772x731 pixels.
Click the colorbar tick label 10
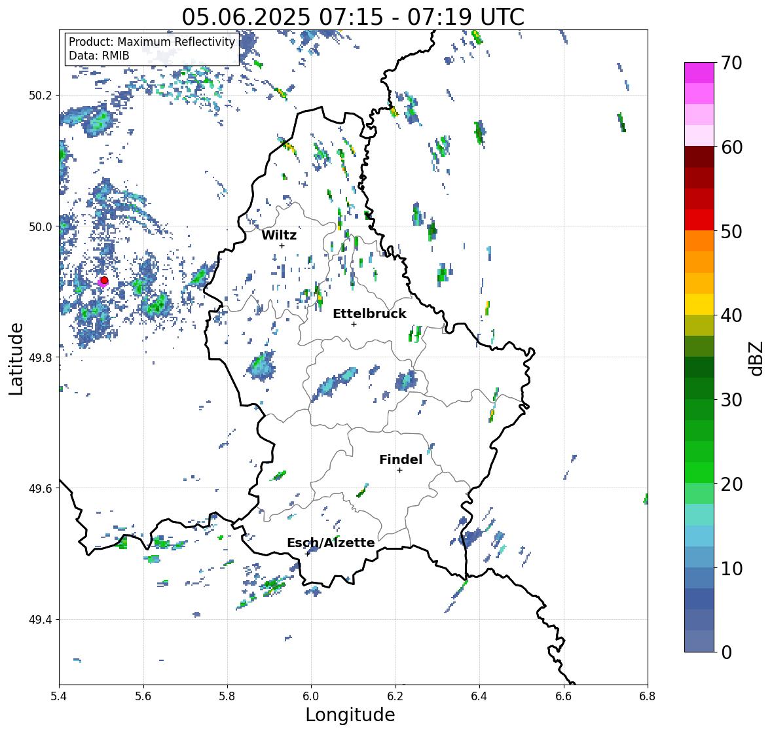click(731, 568)
